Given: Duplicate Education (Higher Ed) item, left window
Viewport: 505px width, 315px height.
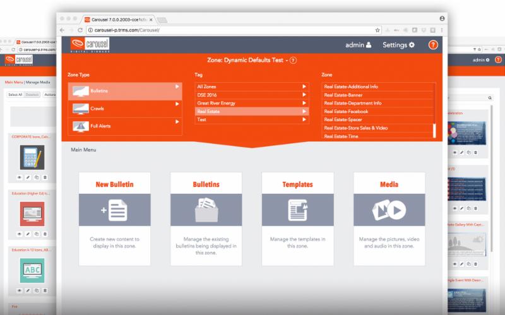Looking at the screenshot, I should click(37, 234).
